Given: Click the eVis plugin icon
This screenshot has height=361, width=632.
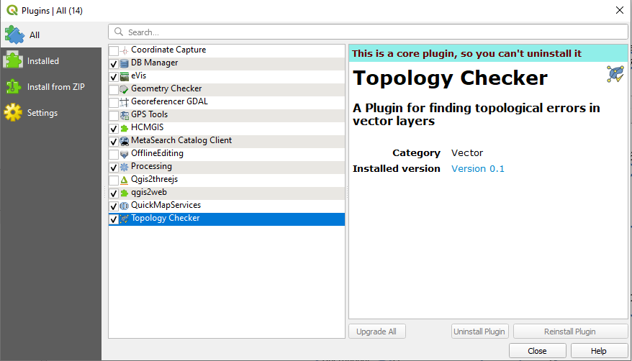Looking at the screenshot, I should click(x=124, y=76).
